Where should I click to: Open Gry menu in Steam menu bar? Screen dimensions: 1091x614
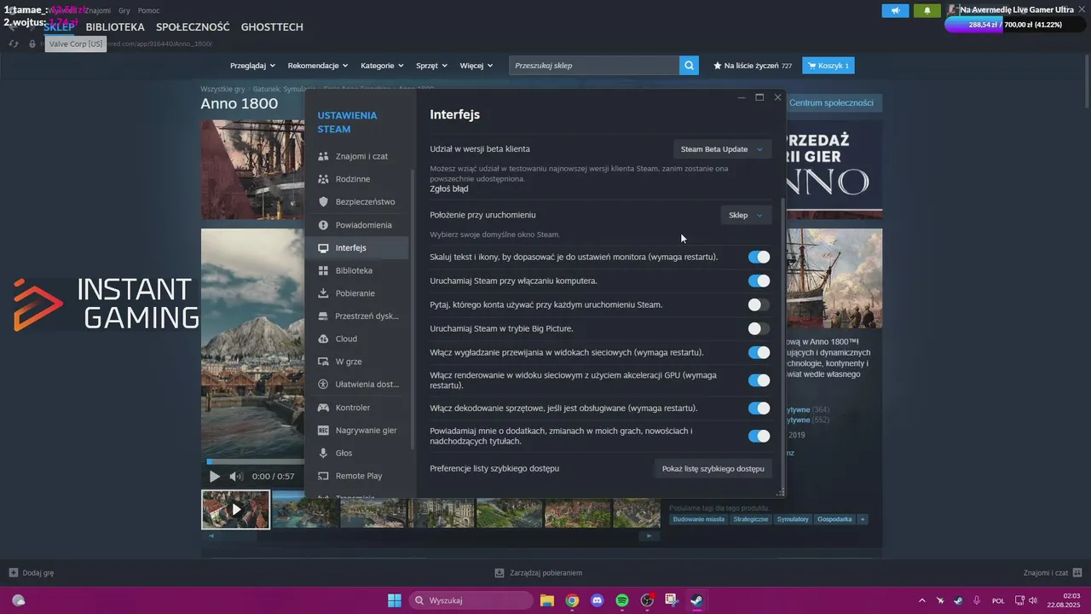[x=124, y=10]
